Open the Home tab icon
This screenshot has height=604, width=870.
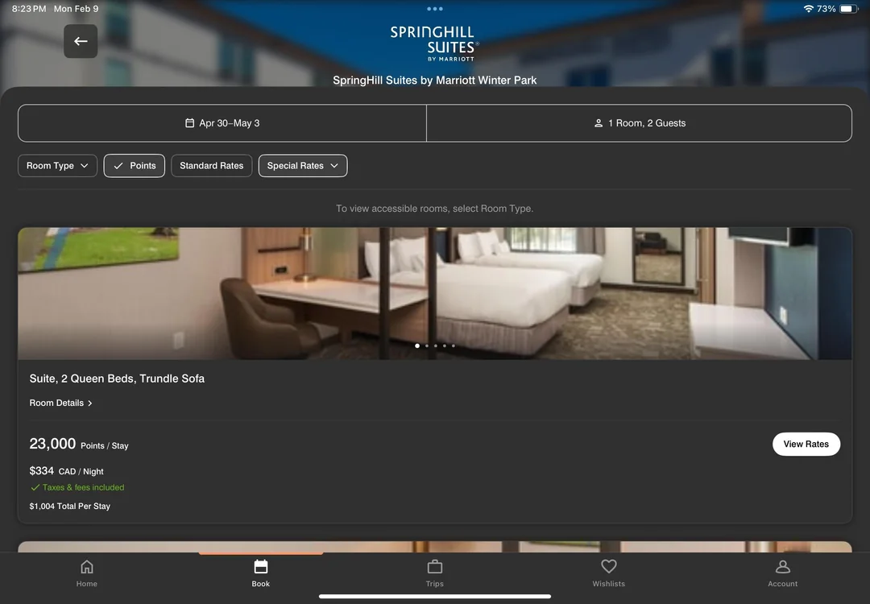coord(87,567)
